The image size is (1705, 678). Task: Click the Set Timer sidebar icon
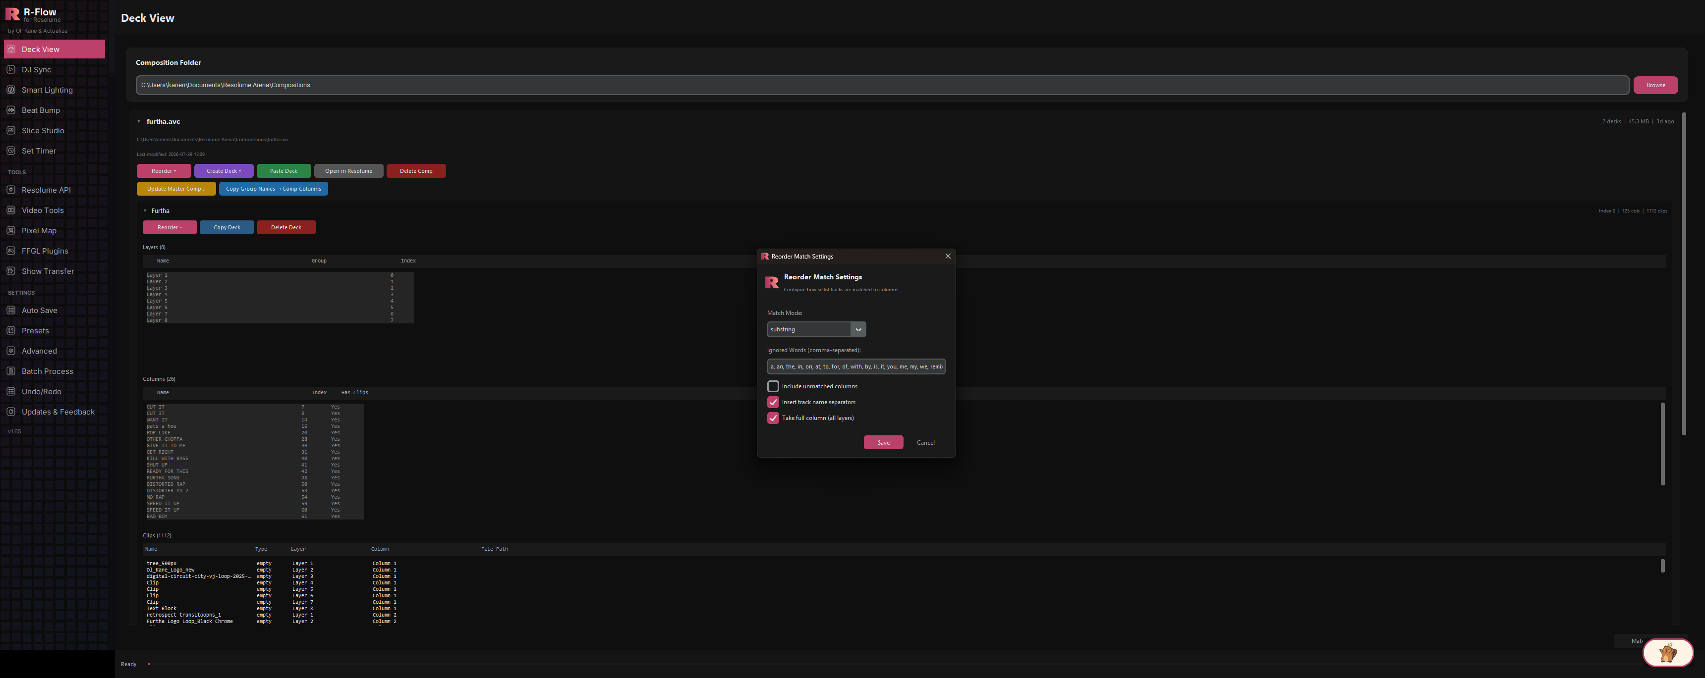(10, 151)
